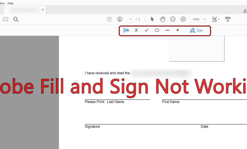Zoom out with the minus button
This screenshot has height=149, width=247.
tap(173, 19)
